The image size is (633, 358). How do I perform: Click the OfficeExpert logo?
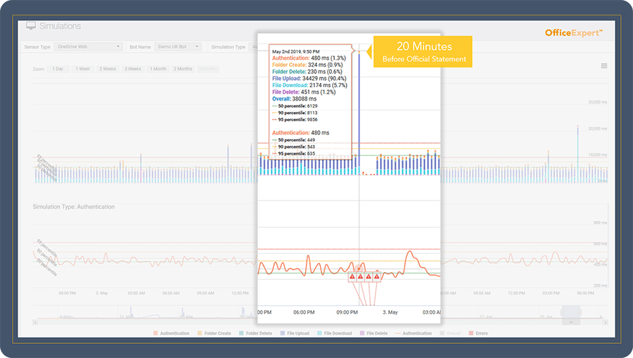(574, 32)
